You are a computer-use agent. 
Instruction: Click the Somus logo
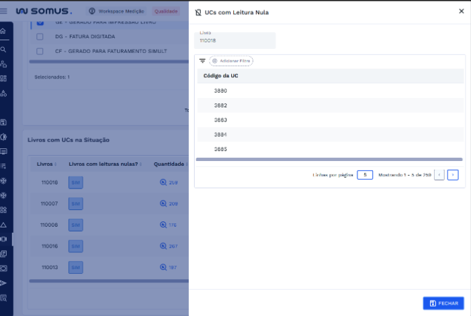(x=44, y=11)
